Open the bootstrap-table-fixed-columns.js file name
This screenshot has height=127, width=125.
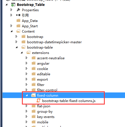coord(69,101)
